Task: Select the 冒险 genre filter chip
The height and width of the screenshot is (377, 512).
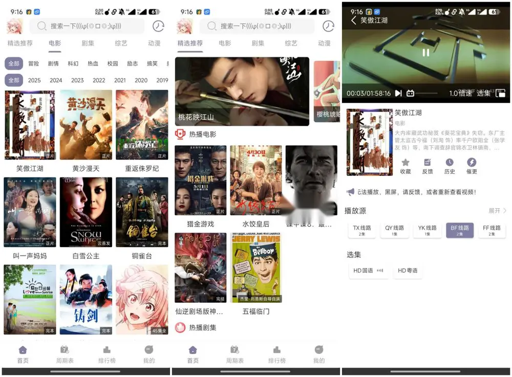Action: [x=34, y=63]
